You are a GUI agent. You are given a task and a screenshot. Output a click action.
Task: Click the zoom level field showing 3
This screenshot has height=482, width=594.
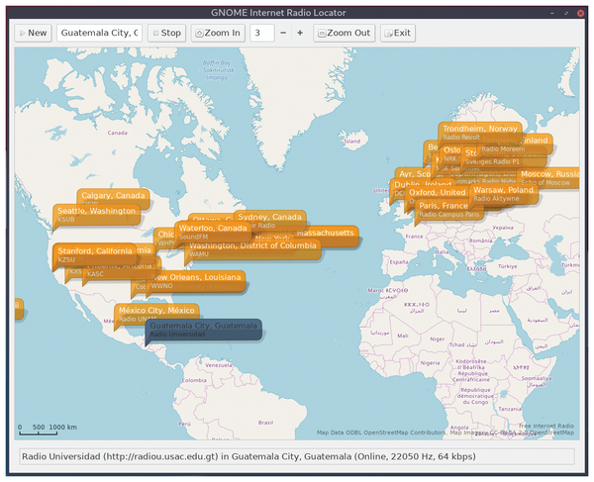[261, 33]
